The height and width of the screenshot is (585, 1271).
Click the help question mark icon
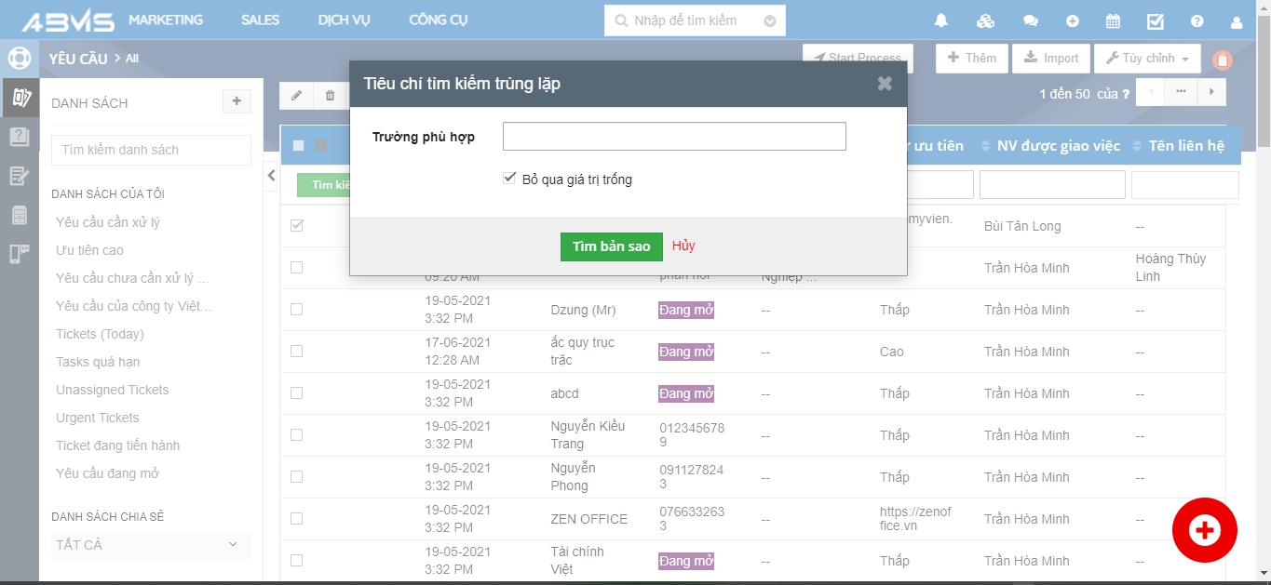pyautogui.click(x=1197, y=20)
